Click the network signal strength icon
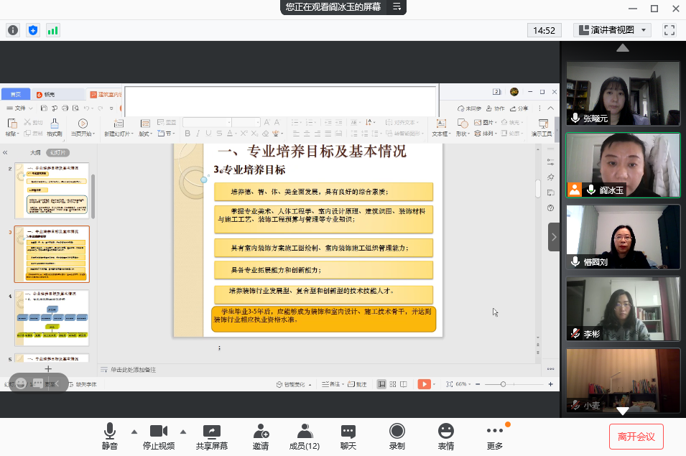Screen dimensions: 686x456 [x=52, y=30]
